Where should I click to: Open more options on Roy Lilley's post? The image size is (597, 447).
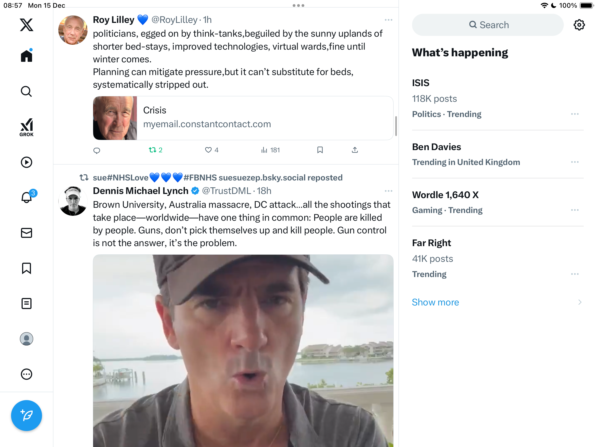[x=388, y=20]
